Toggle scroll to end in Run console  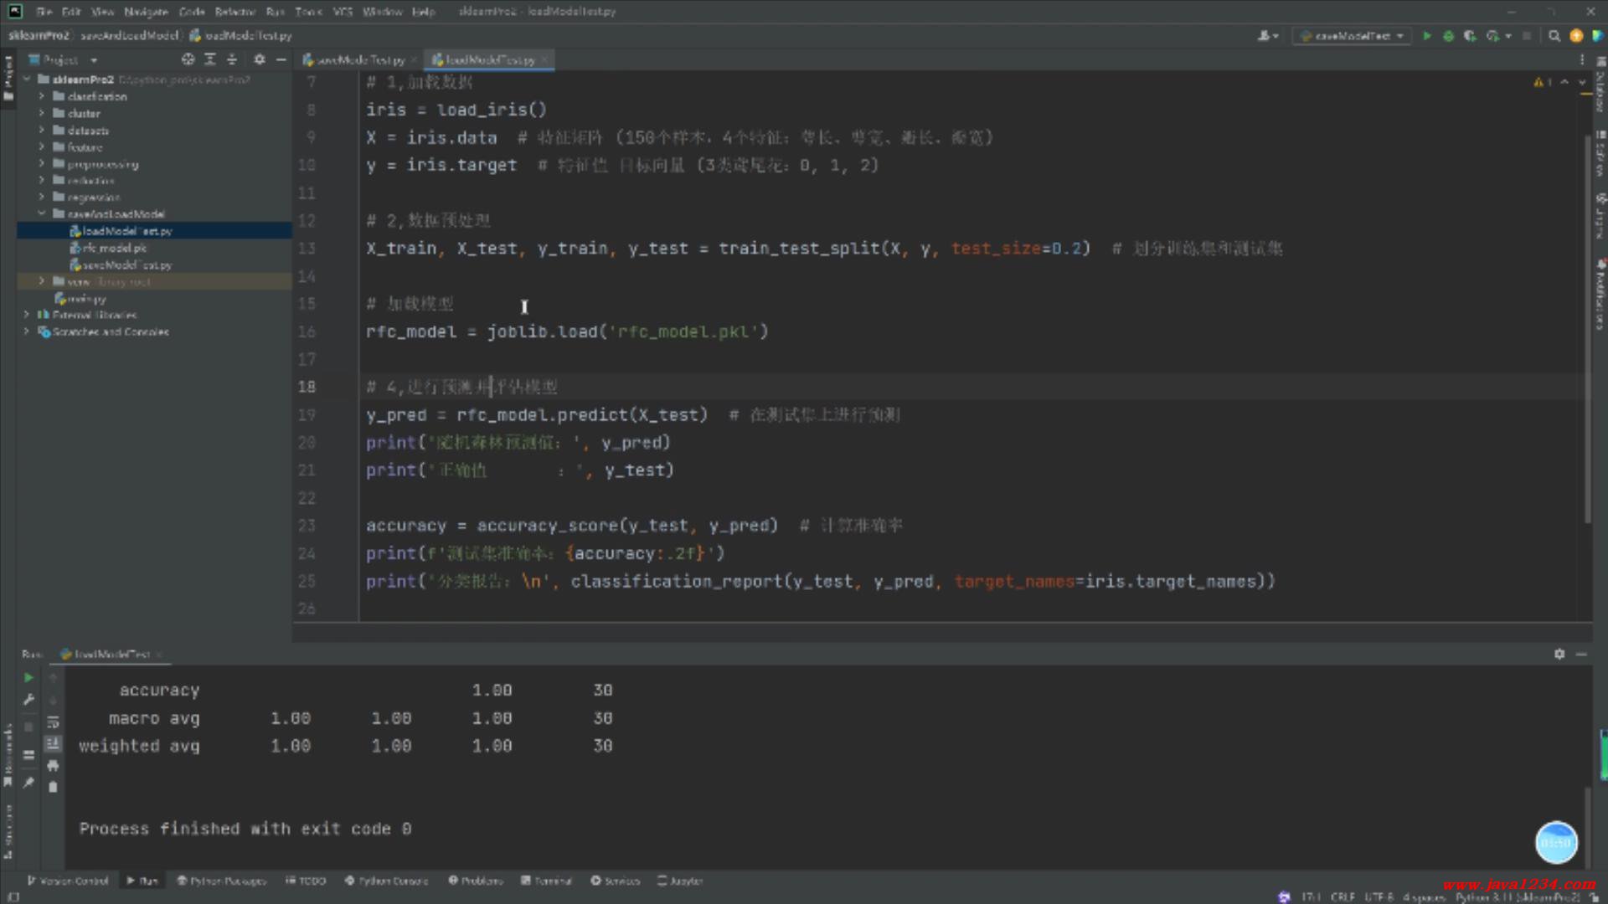(x=53, y=743)
